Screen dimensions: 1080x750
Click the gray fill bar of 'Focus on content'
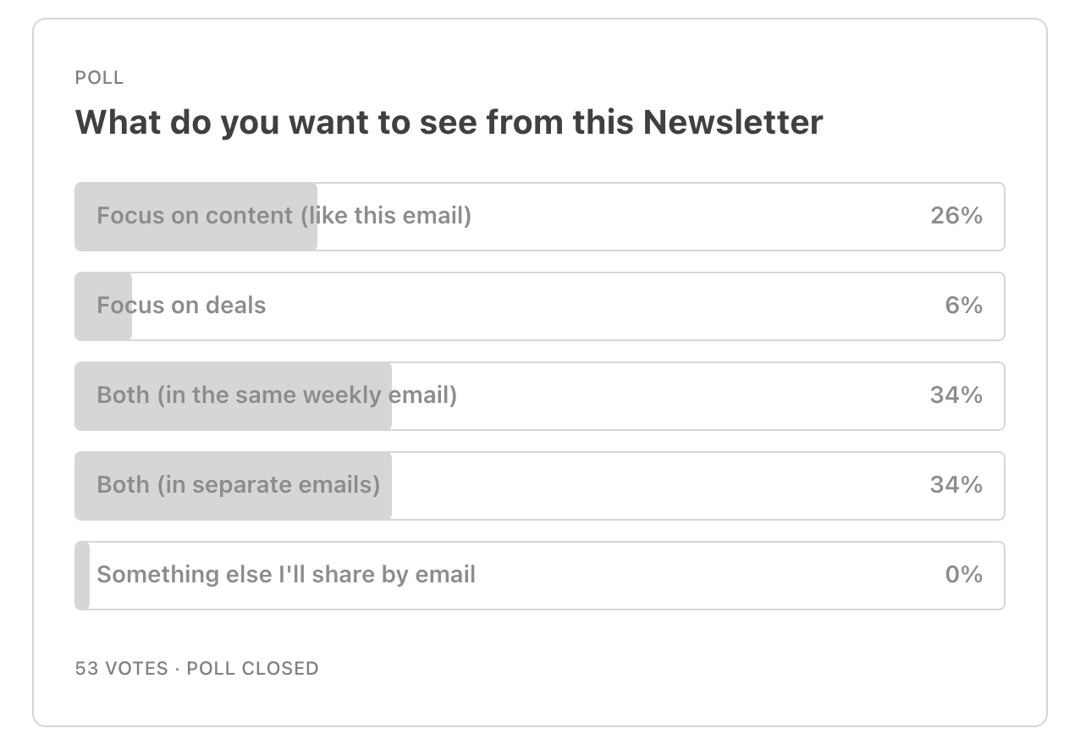click(x=196, y=217)
